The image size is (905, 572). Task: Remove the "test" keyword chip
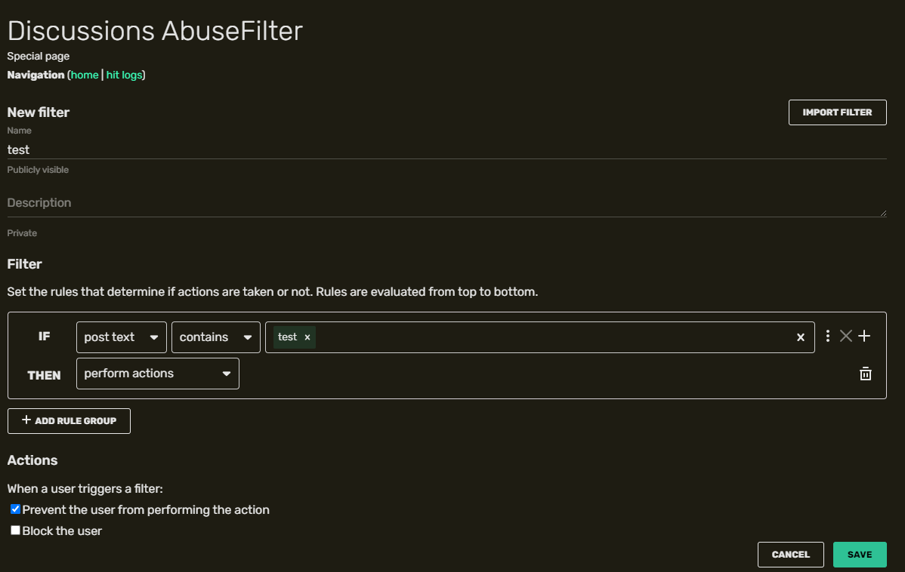coord(307,337)
